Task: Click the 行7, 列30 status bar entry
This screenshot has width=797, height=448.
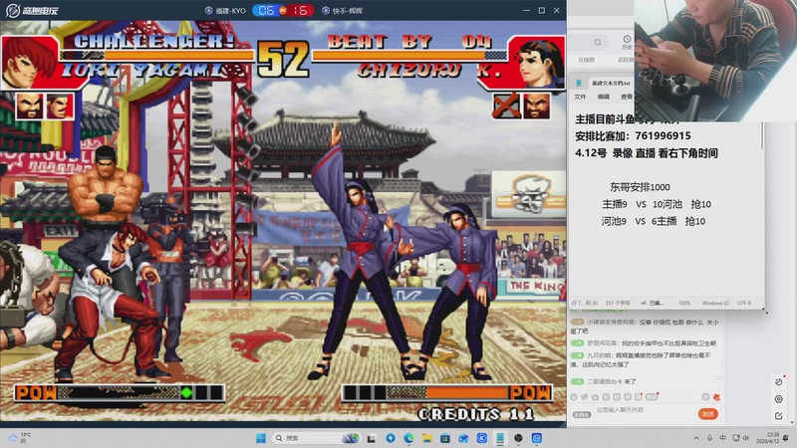Action: point(585,304)
